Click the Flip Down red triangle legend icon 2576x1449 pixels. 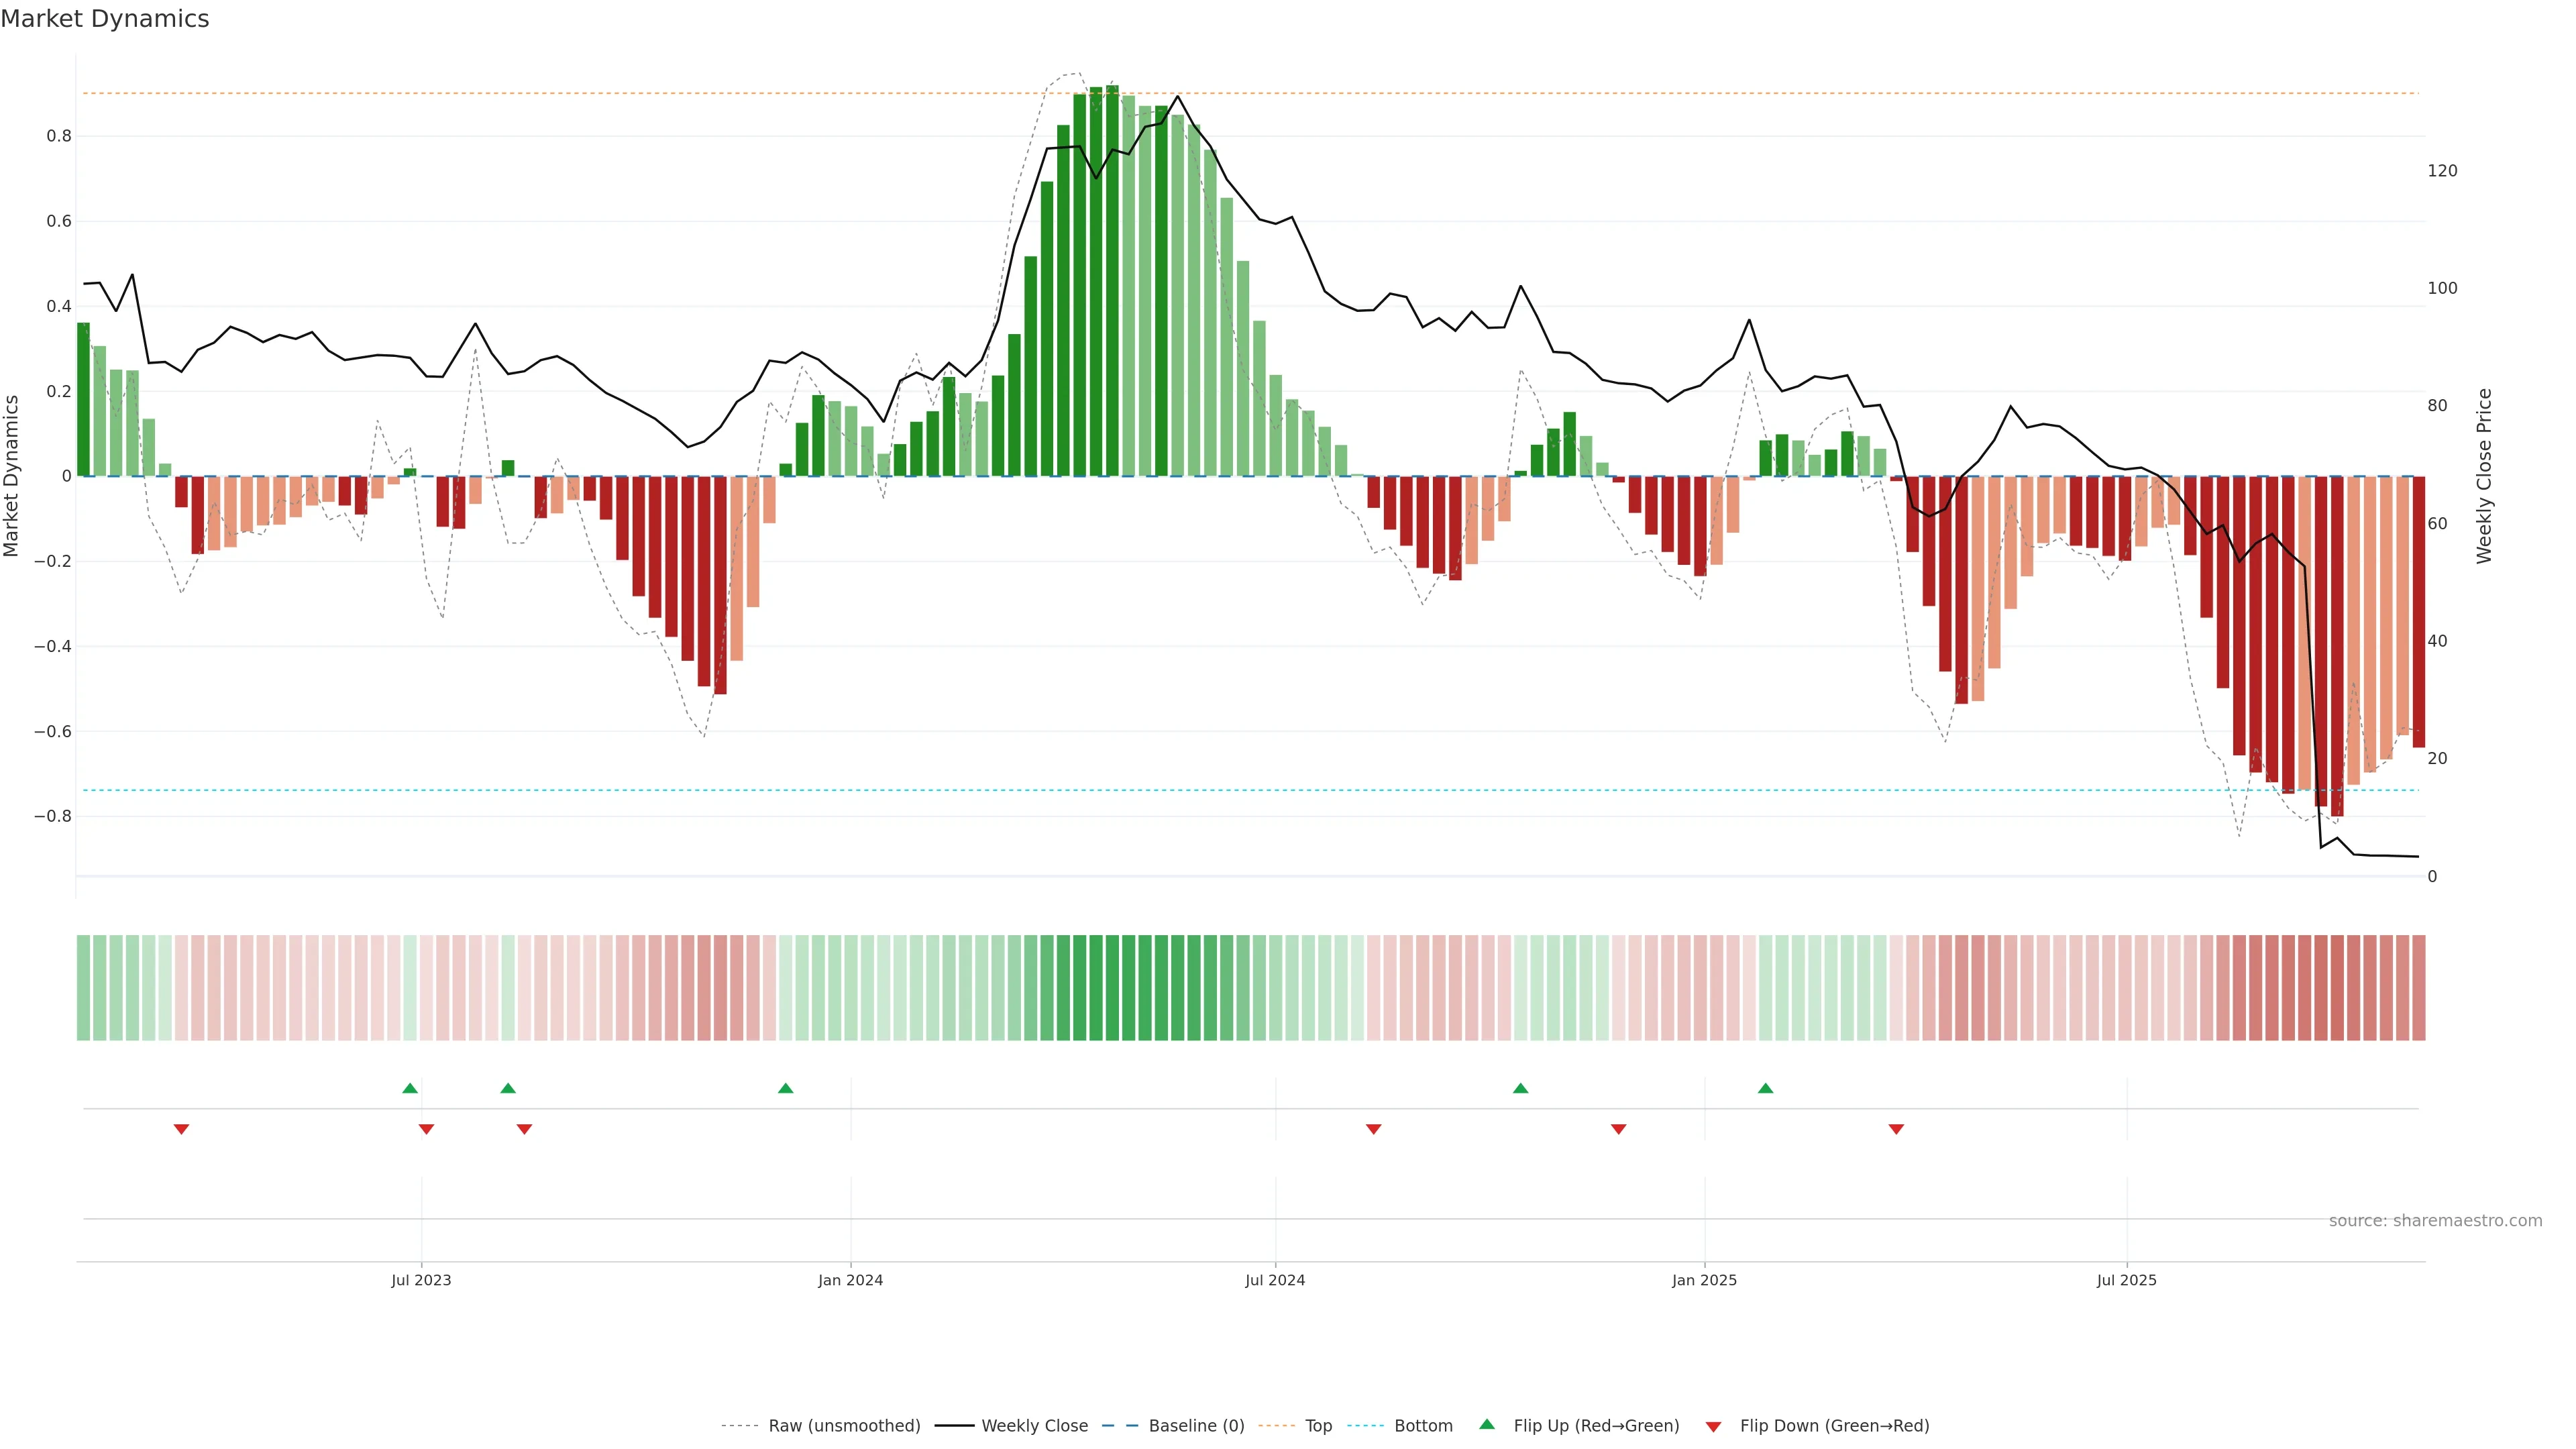pyautogui.click(x=1713, y=1426)
